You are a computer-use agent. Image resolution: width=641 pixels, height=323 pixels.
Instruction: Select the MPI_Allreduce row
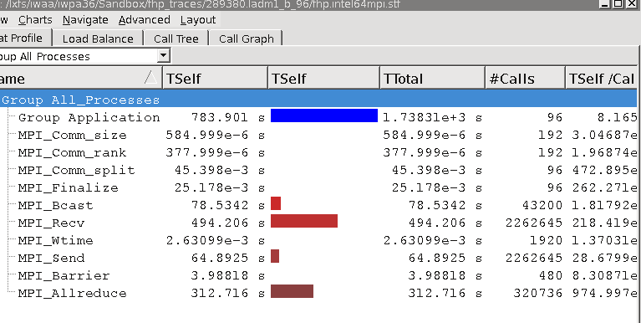pos(318,293)
